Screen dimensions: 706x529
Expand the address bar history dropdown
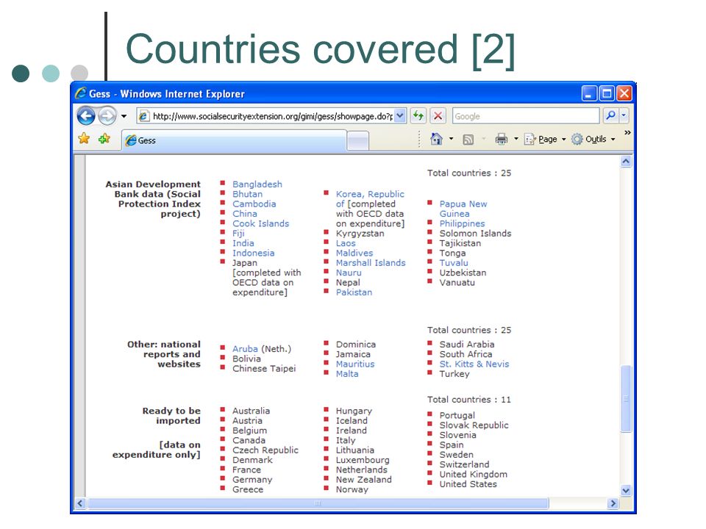click(x=400, y=116)
